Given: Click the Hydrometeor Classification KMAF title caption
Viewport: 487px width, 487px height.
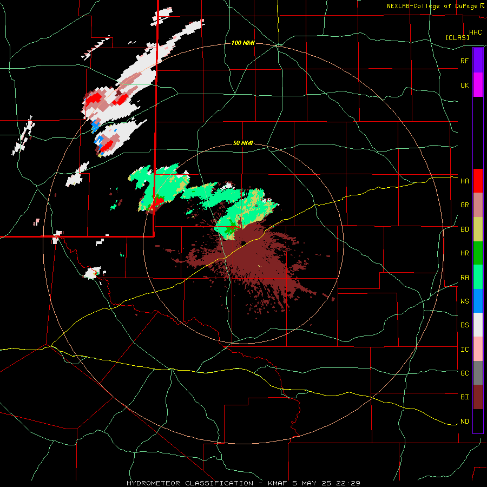Looking at the screenshot, I should 243,483.
